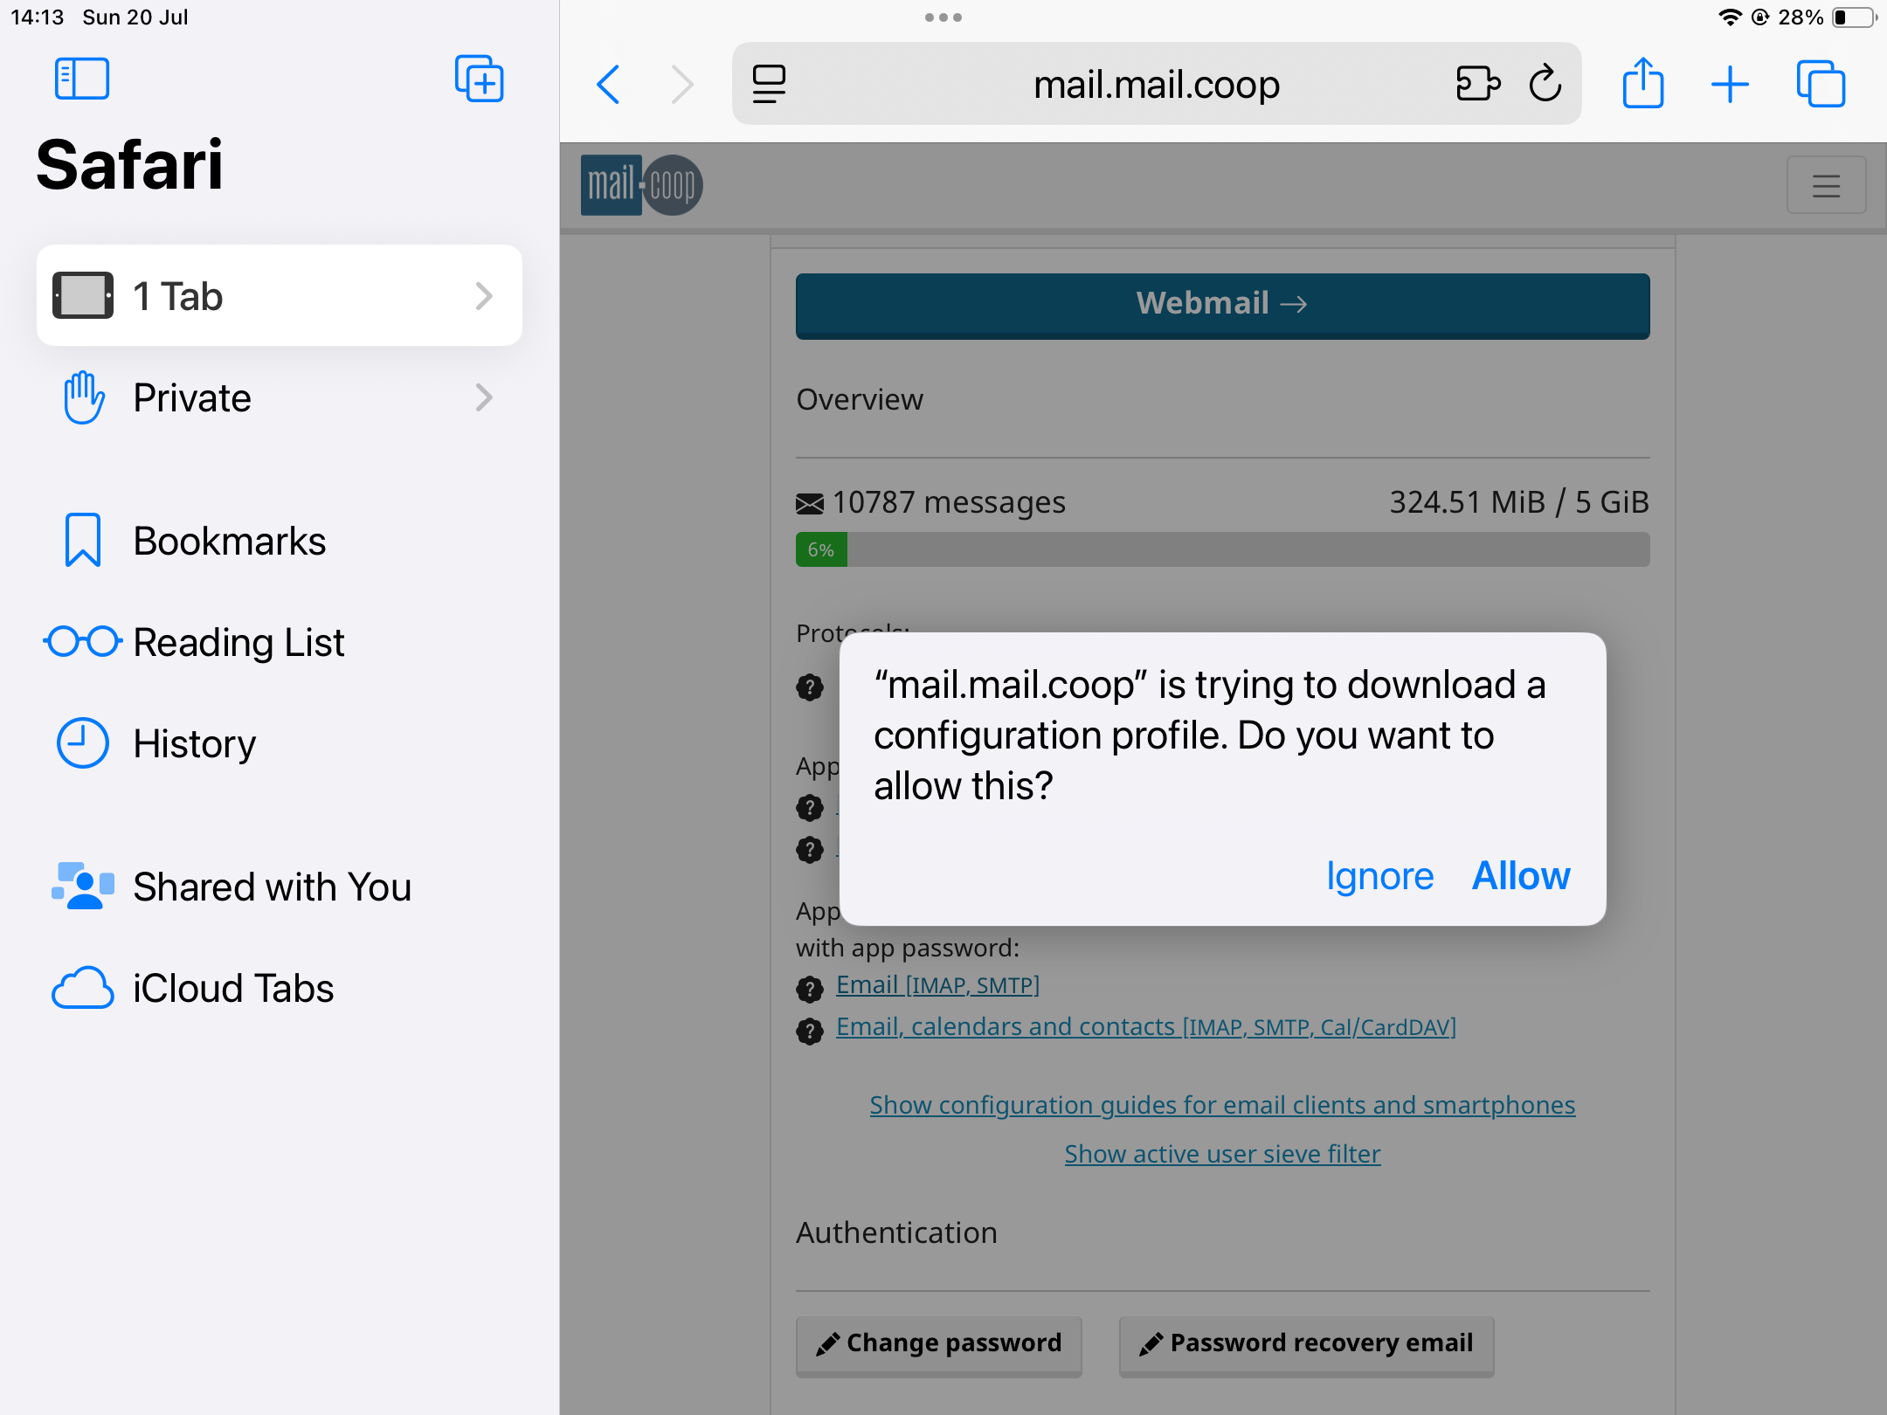The height and width of the screenshot is (1415, 1887).
Task: Click the Private hand icon
Action: (84, 397)
